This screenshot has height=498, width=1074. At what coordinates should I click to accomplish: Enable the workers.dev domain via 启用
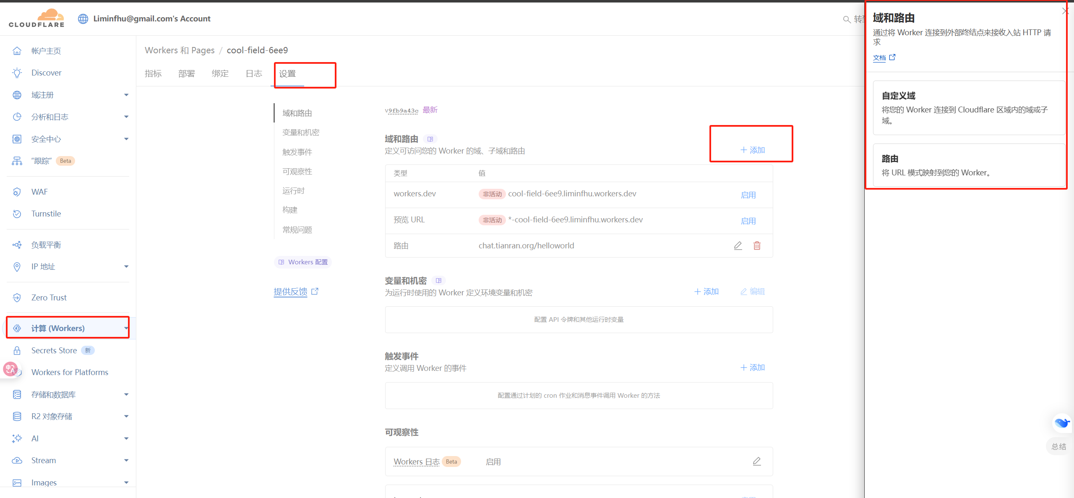748,195
